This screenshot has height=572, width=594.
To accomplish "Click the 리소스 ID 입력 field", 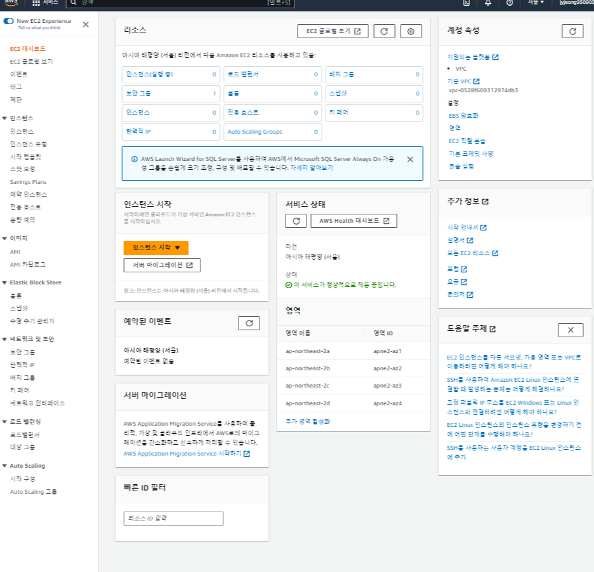I will coord(174,518).
